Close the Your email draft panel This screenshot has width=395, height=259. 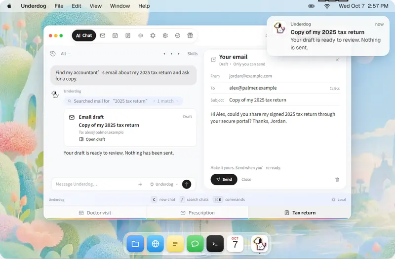click(337, 60)
